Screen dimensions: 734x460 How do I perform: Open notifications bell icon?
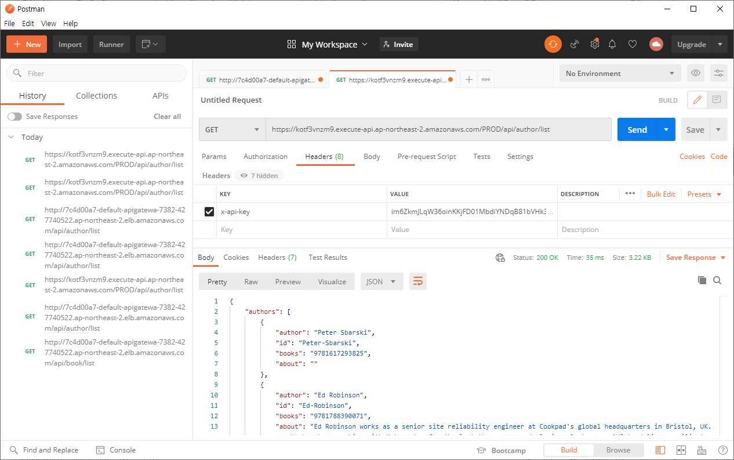pos(612,44)
